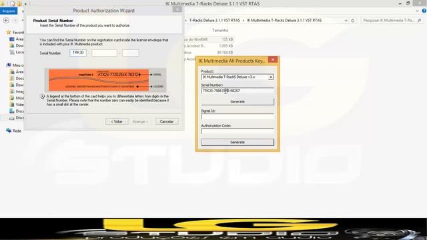Open the Explorer help icon

pyautogui.click(x=424, y=11)
